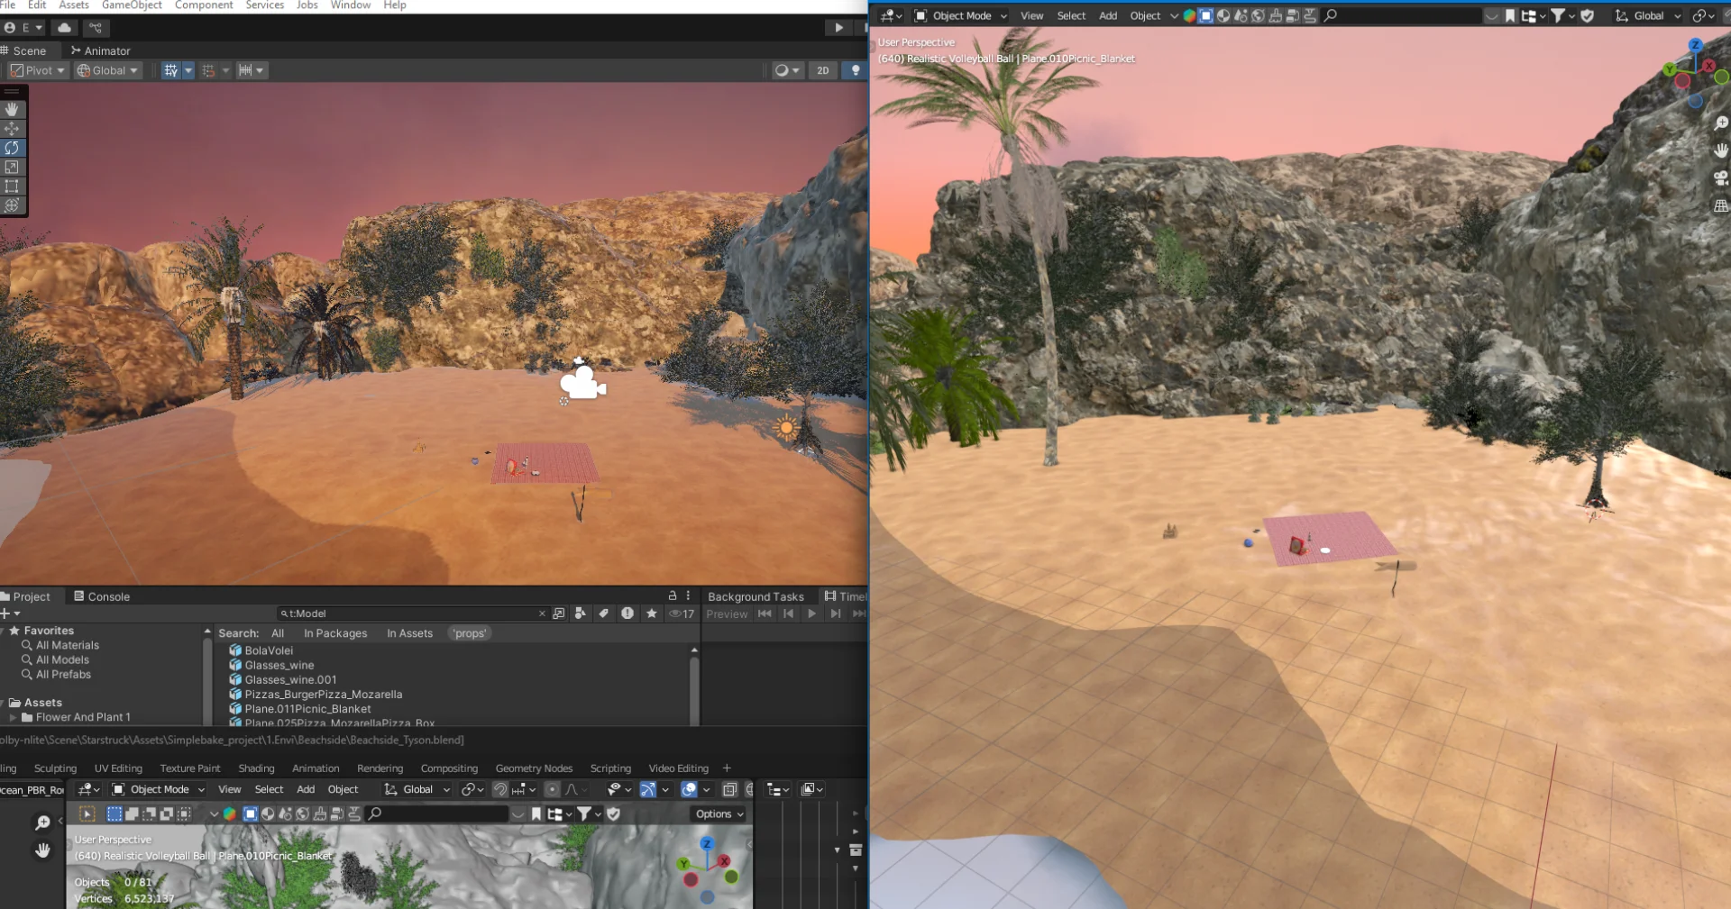Click the pan hand in right Blender viewport
The height and width of the screenshot is (909, 1731).
[1721, 150]
